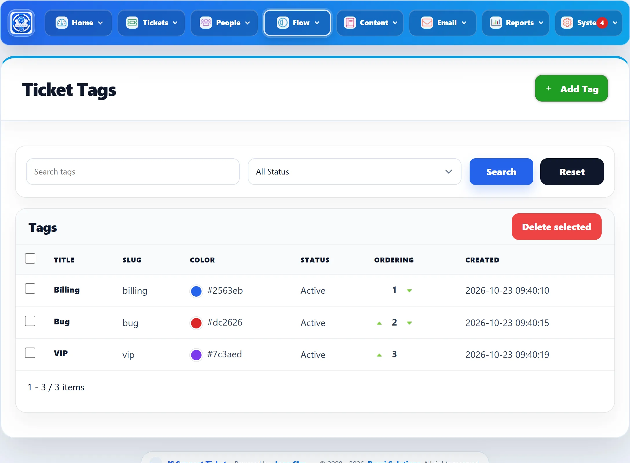Click the red Bug color swatch
This screenshot has height=463, width=630.
[x=196, y=323]
